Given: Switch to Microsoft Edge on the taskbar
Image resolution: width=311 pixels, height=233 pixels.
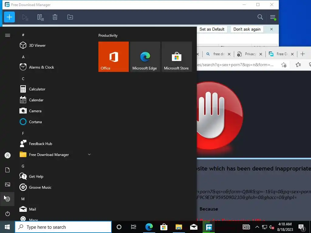Looking at the screenshot, I should pyautogui.click(x=149, y=227).
